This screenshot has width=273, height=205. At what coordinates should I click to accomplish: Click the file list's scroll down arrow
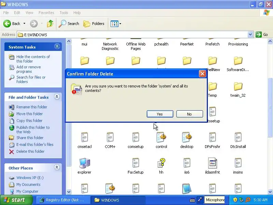point(270,192)
